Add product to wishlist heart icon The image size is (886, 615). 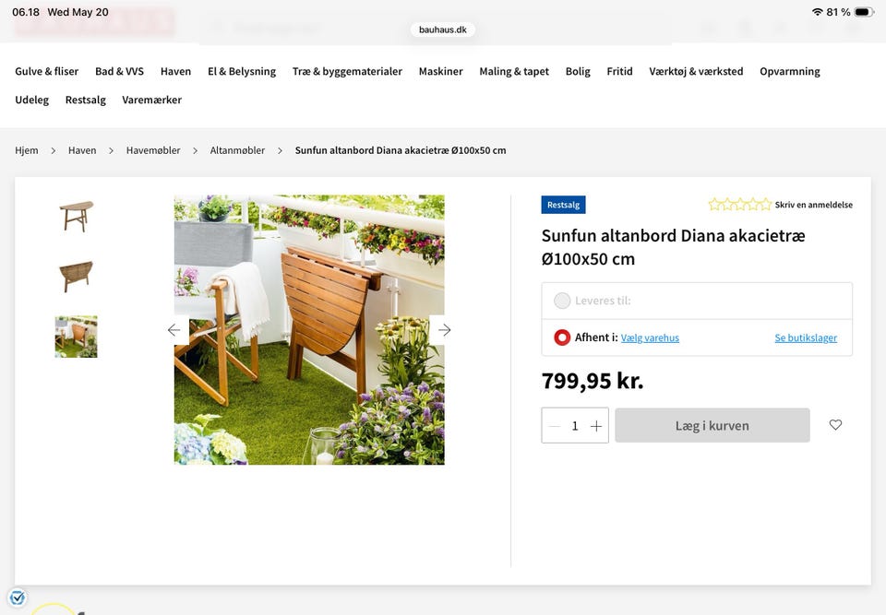click(835, 425)
